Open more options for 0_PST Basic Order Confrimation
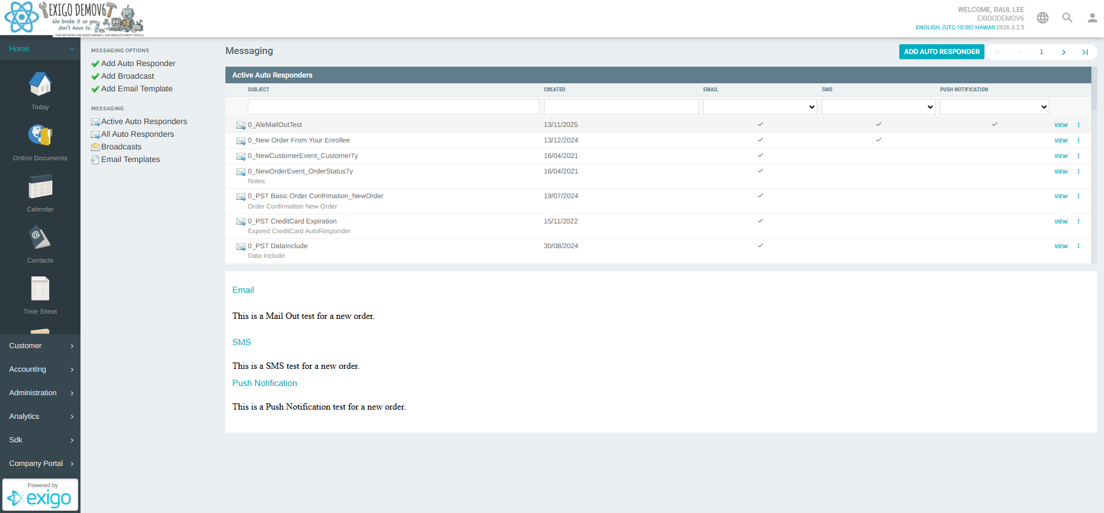The height and width of the screenshot is (513, 1104). (1078, 196)
